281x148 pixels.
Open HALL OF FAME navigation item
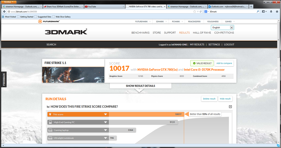pyautogui.click(x=202, y=33)
